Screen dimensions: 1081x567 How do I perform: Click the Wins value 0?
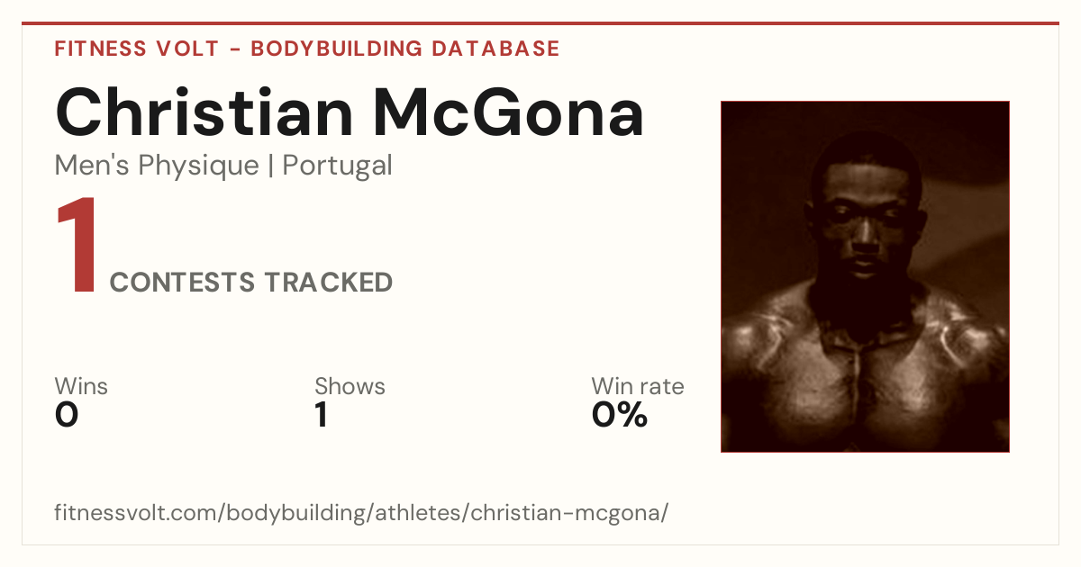click(67, 415)
